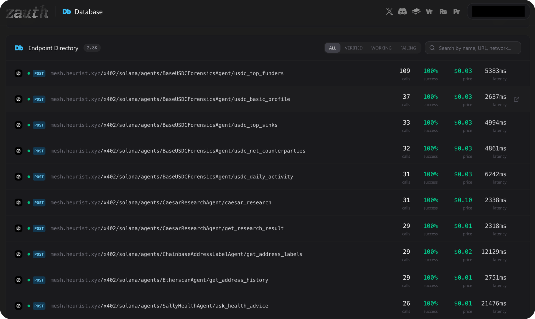
Task: Open the usdc_net_counterparties endpoint URL
Action: point(178,151)
